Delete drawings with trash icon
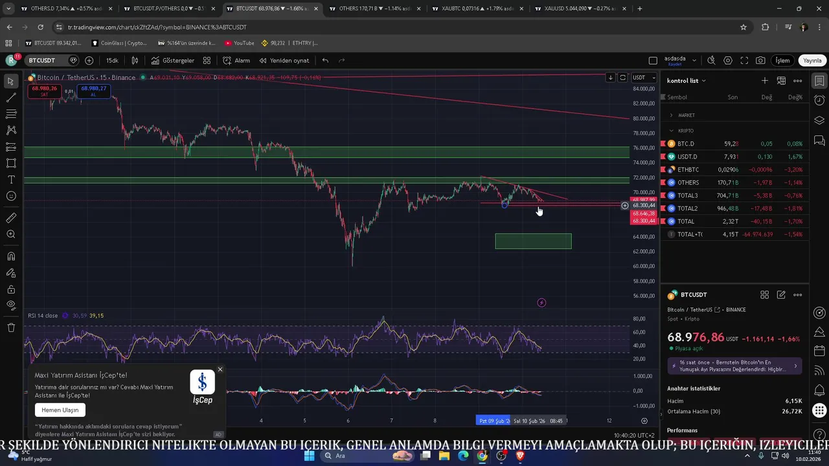 tap(11, 327)
